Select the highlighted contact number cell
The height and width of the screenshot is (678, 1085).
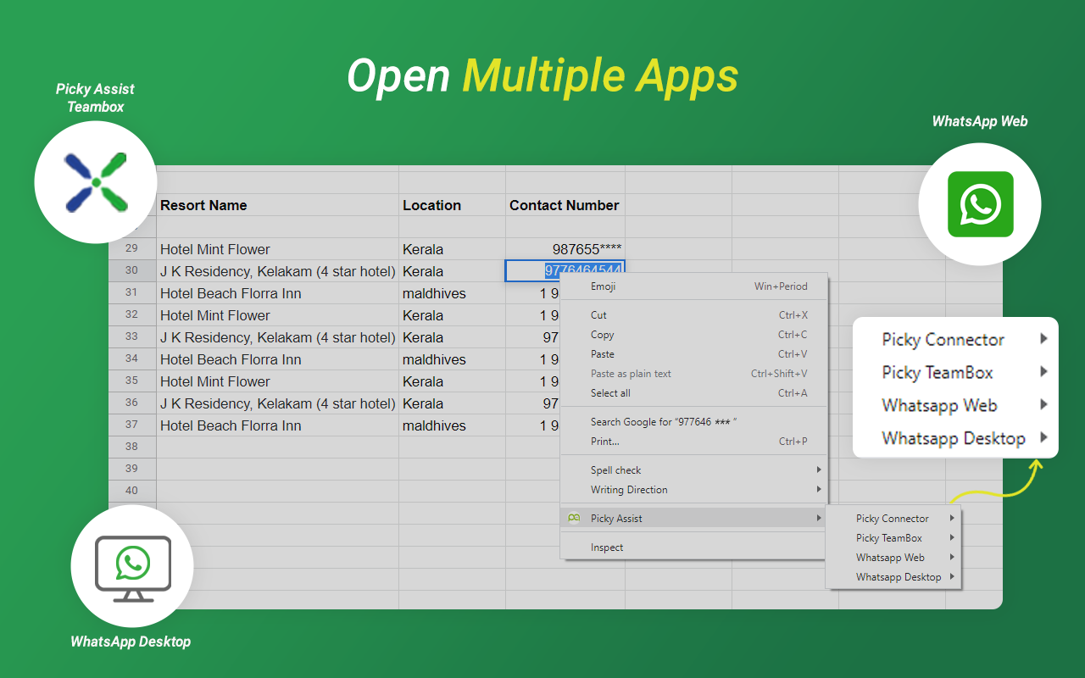click(565, 270)
